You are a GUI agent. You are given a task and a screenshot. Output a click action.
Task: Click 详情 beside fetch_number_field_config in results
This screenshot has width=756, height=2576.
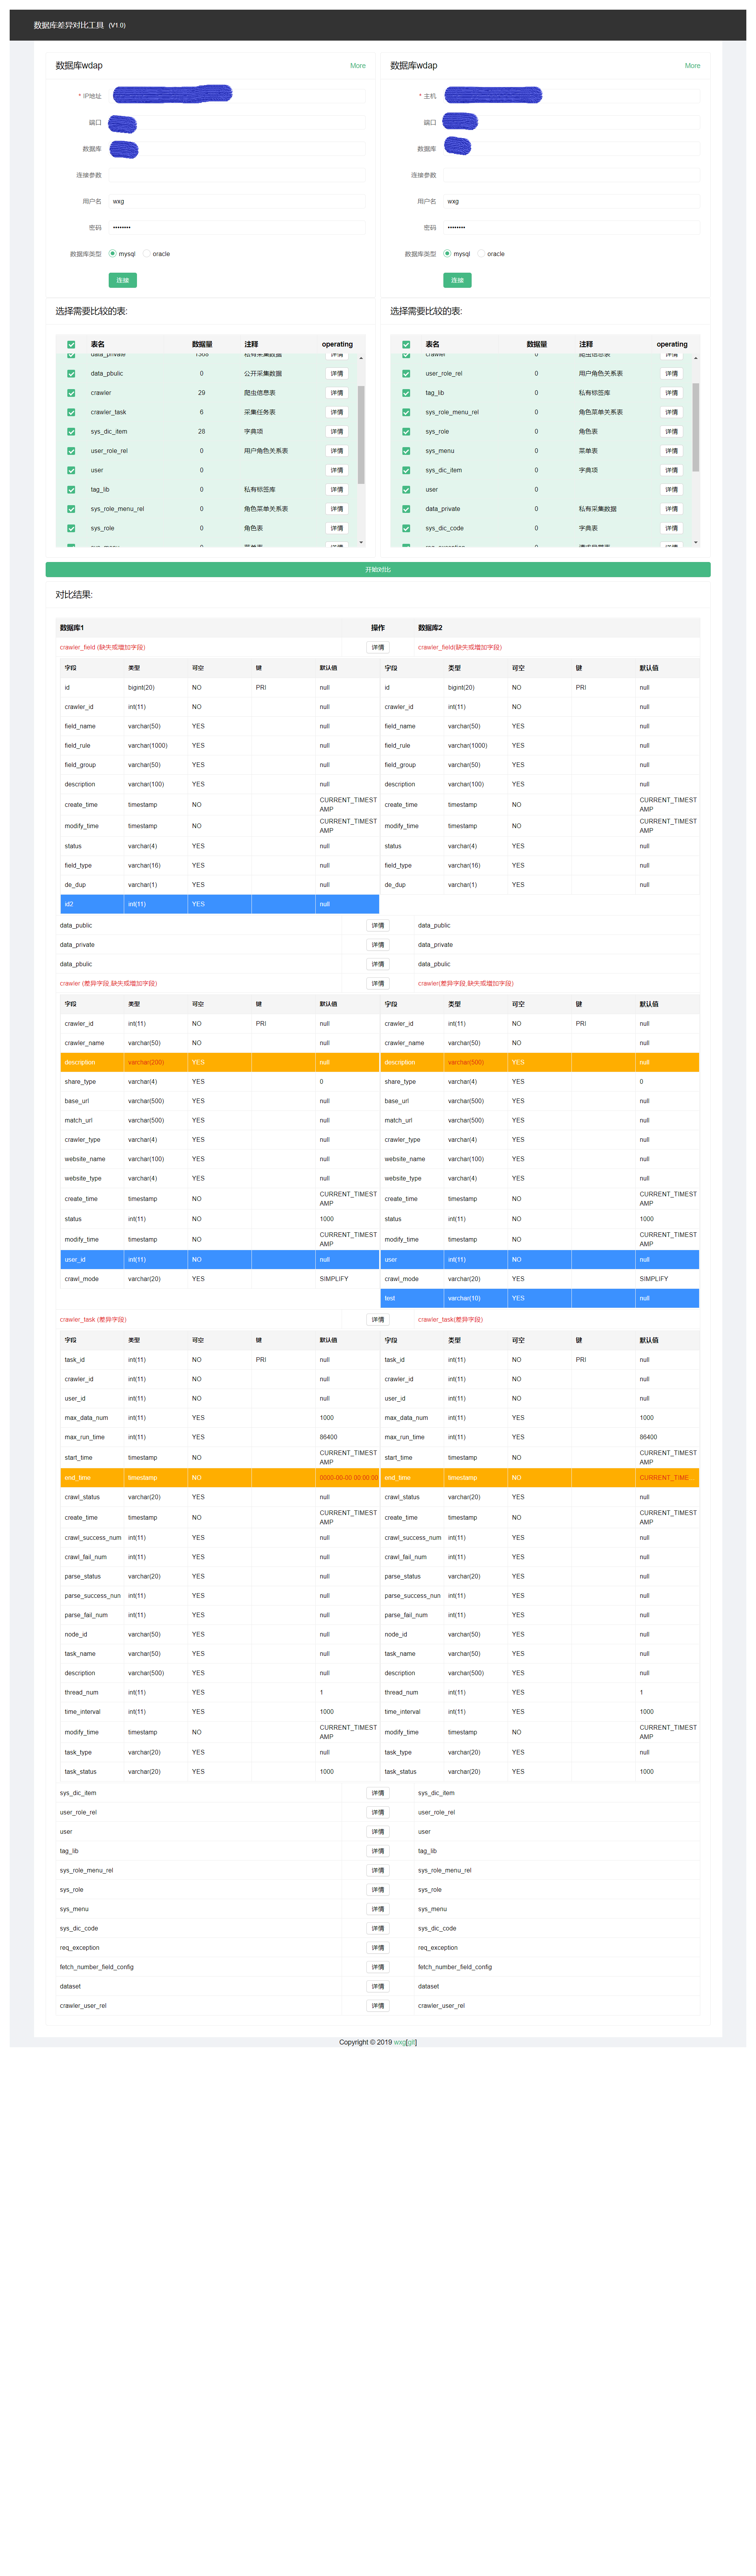coord(378,1967)
